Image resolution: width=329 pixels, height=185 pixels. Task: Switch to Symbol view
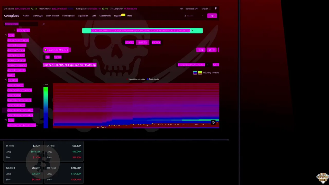pyautogui.click(x=58, y=57)
